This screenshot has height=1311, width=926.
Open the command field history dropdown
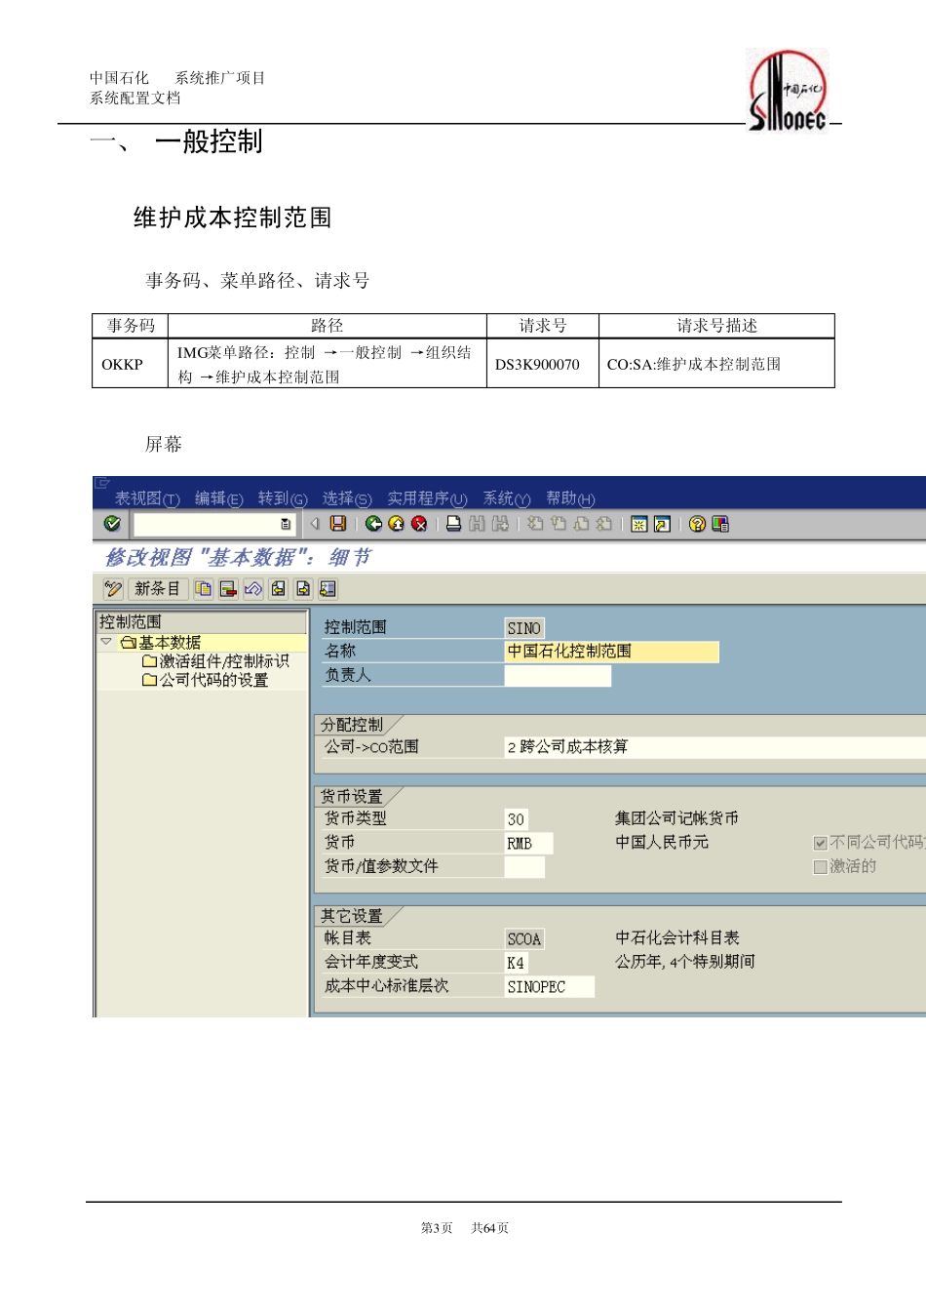pyautogui.click(x=286, y=524)
